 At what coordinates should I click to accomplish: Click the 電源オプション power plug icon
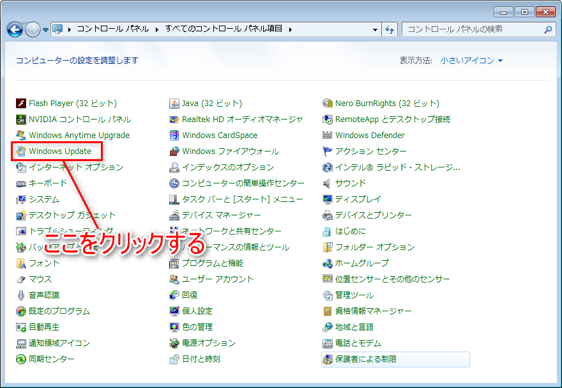[x=174, y=343]
